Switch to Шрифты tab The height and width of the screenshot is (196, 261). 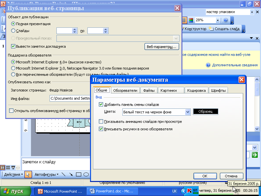[x=218, y=90]
